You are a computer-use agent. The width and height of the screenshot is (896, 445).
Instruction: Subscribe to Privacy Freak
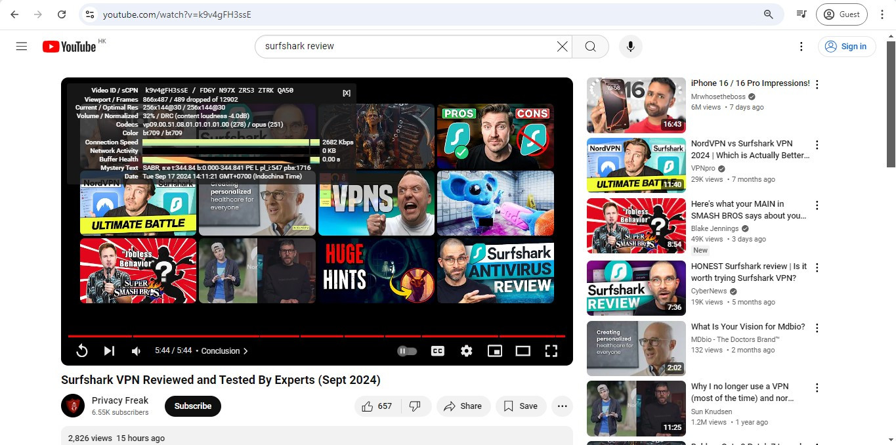[193, 406]
